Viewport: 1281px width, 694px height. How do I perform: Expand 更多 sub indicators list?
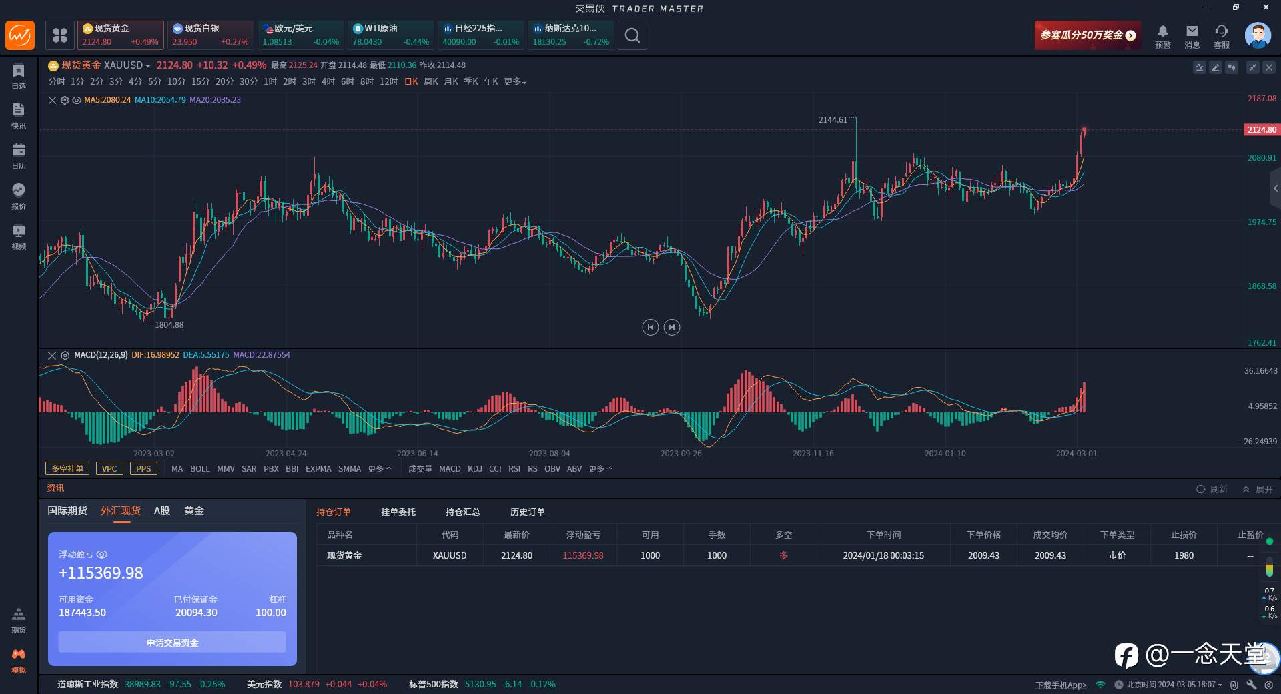pyautogui.click(x=600, y=469)
